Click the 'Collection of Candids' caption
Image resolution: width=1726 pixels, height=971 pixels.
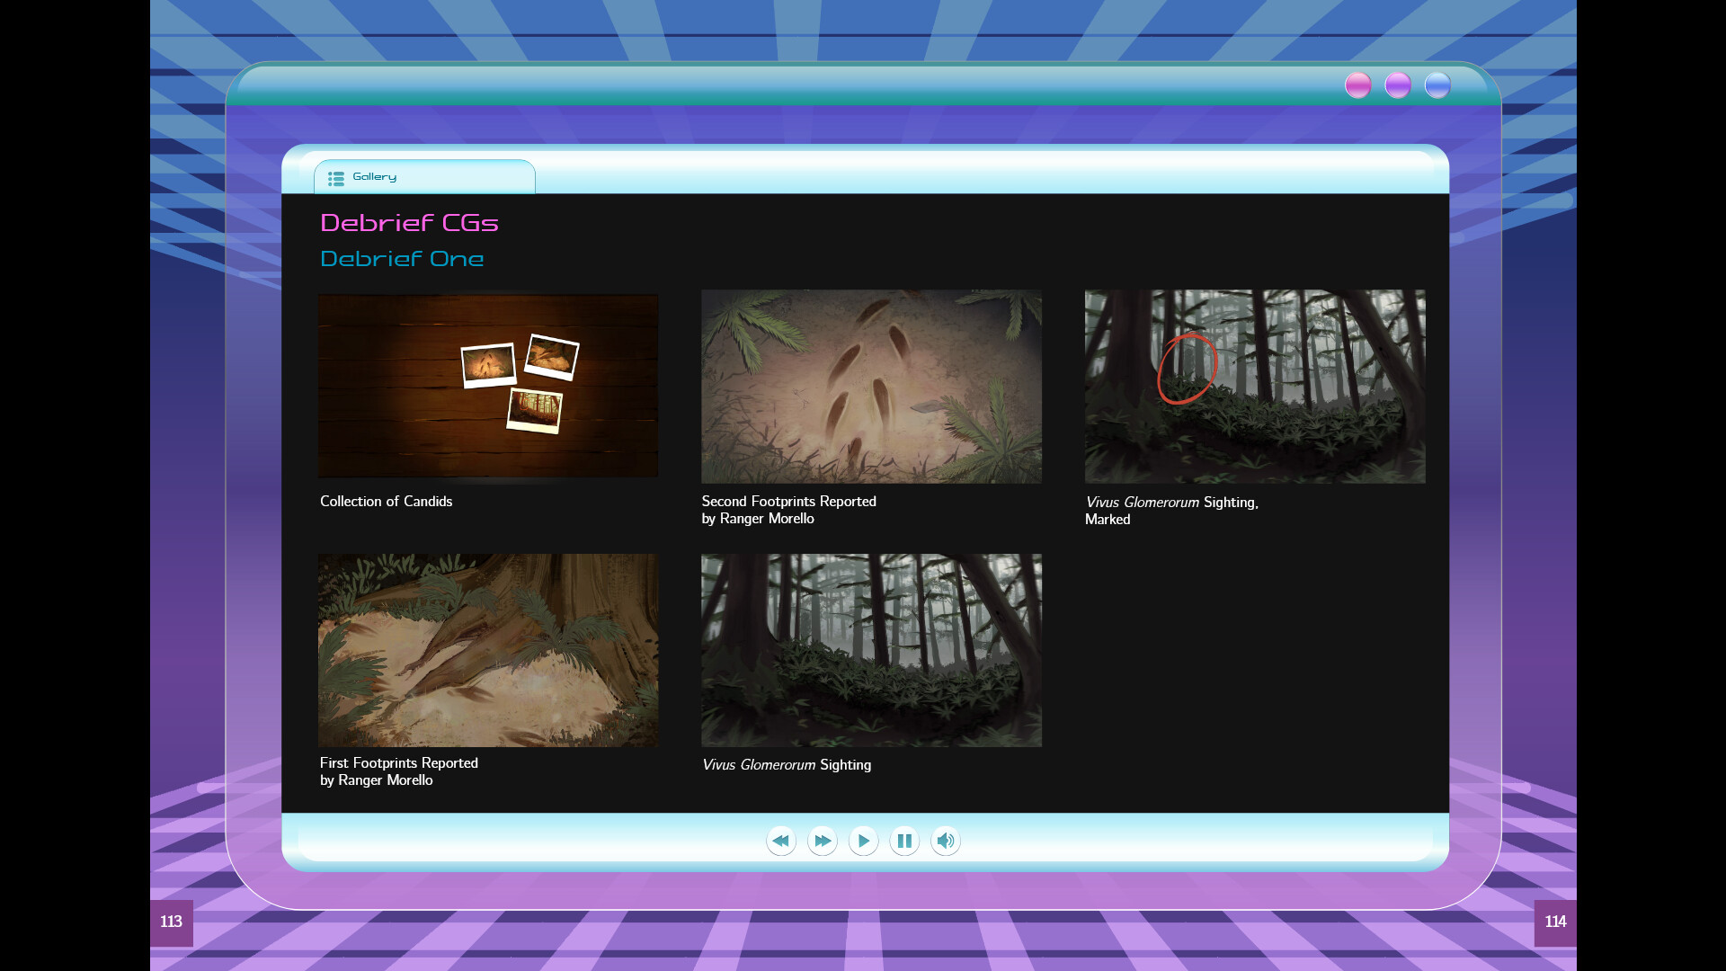pyautogui.click(x=386, y=502)
